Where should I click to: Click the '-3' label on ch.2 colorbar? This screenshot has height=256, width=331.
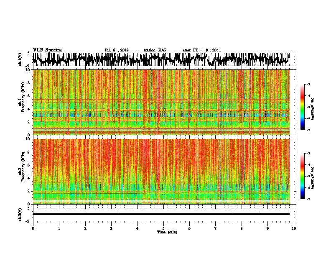(x=308, y=154)
